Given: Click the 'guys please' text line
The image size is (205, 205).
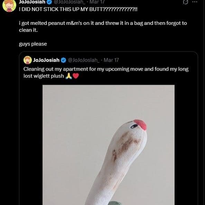Looking at the screenshot, I should point(33,44).
